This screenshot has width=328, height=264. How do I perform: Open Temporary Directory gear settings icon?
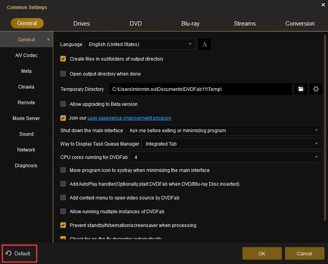pos(316,89)
